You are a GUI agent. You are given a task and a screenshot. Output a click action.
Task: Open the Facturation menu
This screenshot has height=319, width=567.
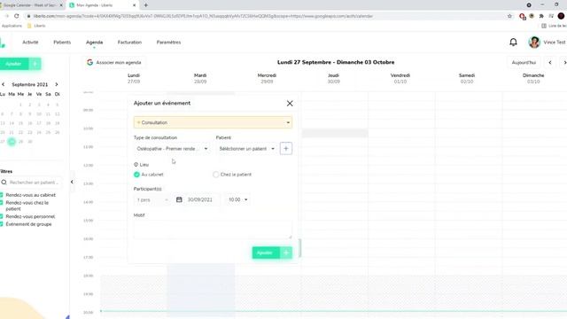tap(129, 43)
